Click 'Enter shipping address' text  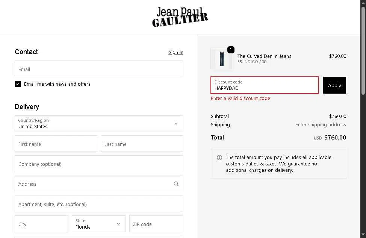point(321,125)
